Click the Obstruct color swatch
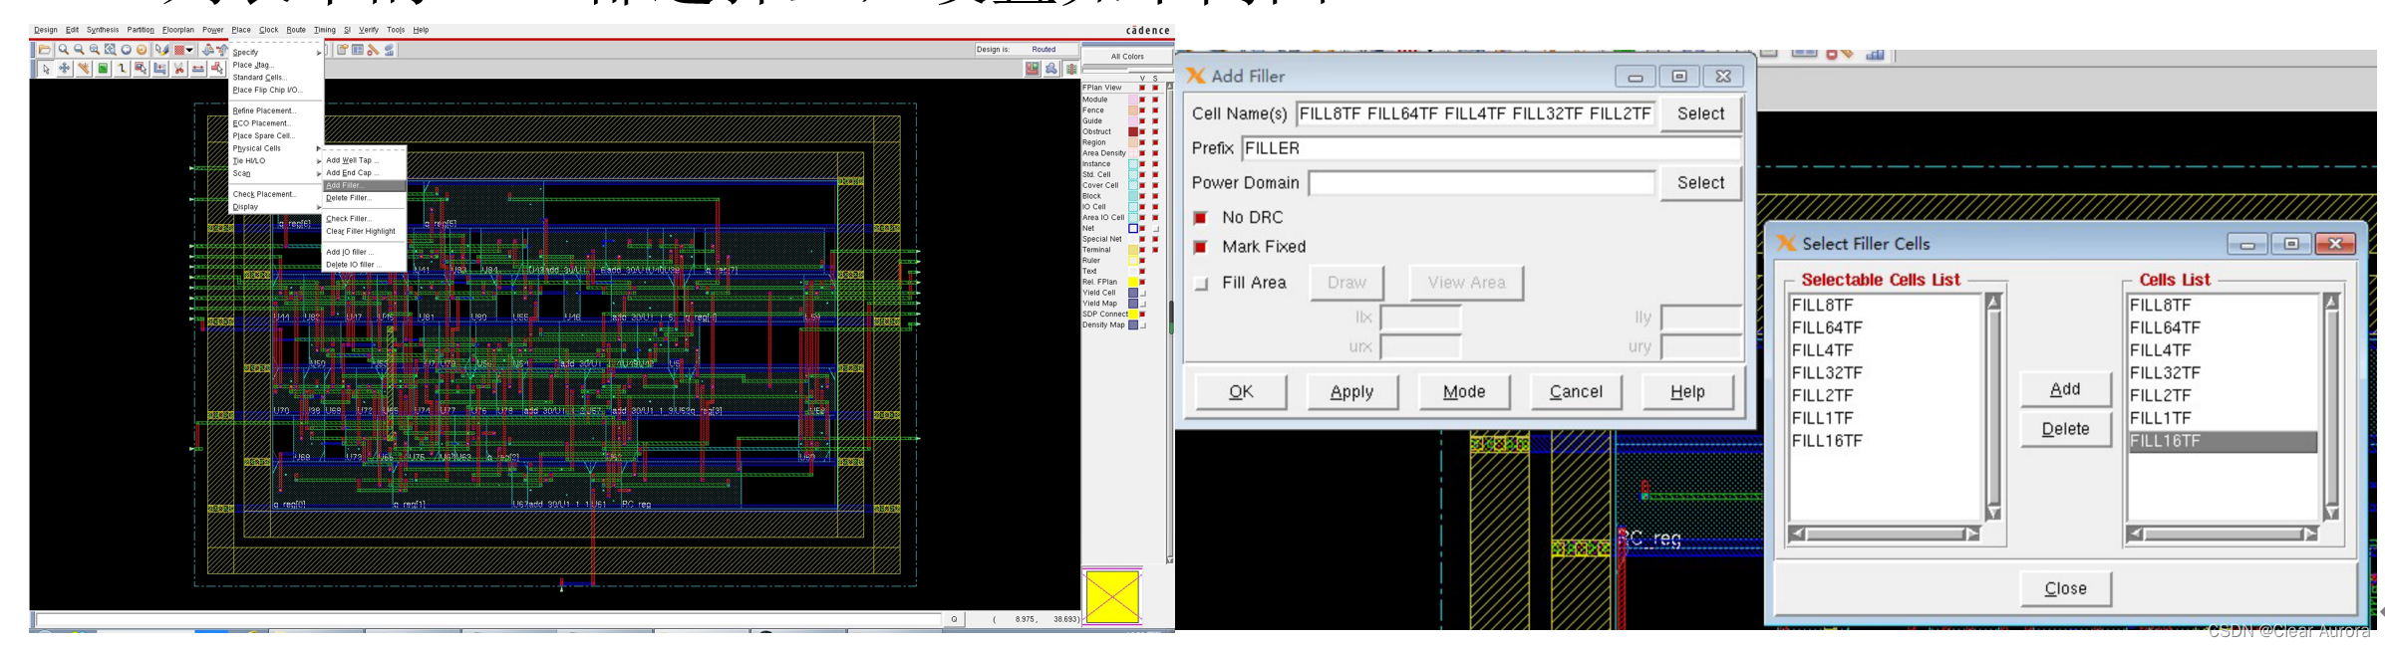2385x647 pixels. pyautogui.click(x=1133, y=131)
